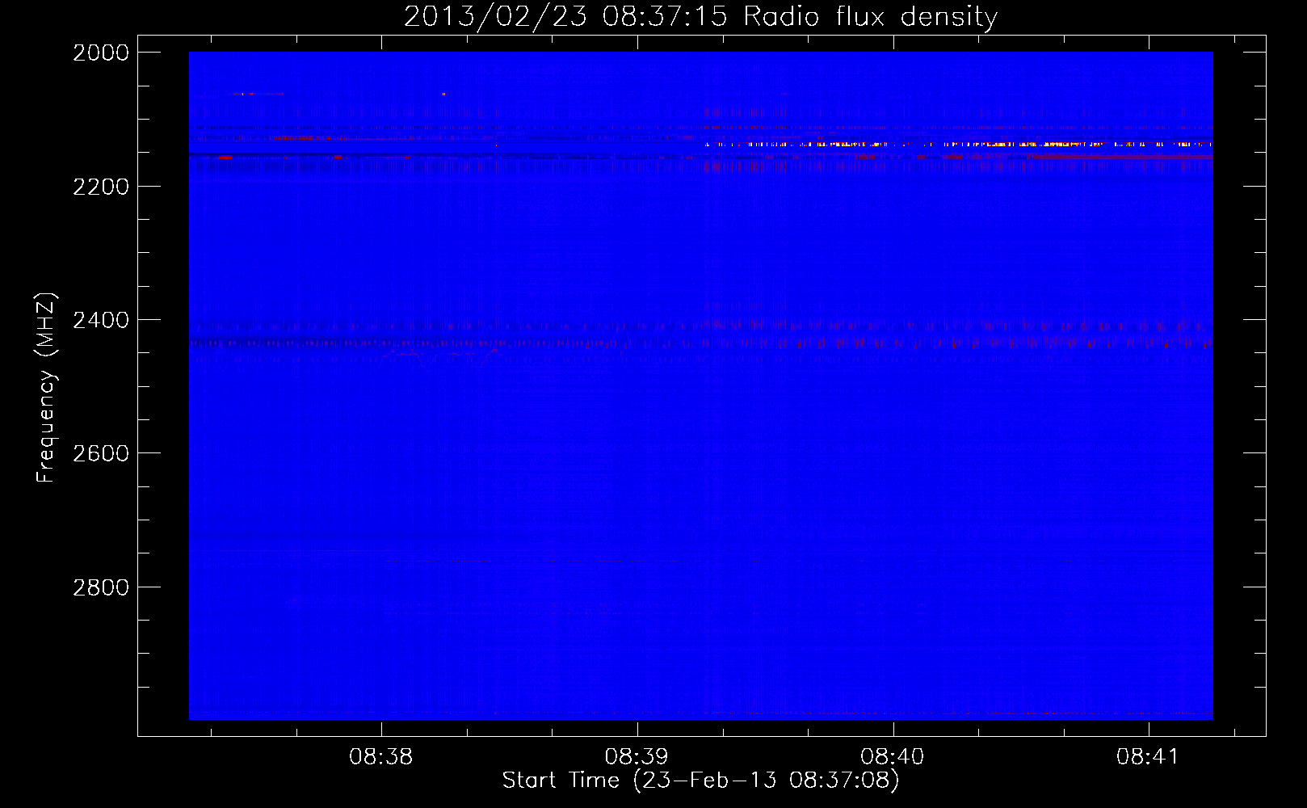Click the 08:38 time tick label

[380, 757]
